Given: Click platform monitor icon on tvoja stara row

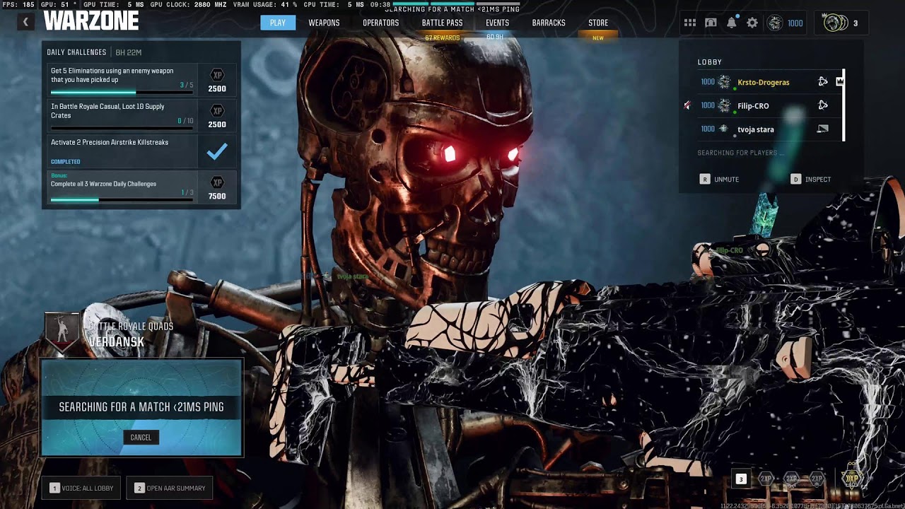Looking at the screenshot, I should (x=823, y=129).
